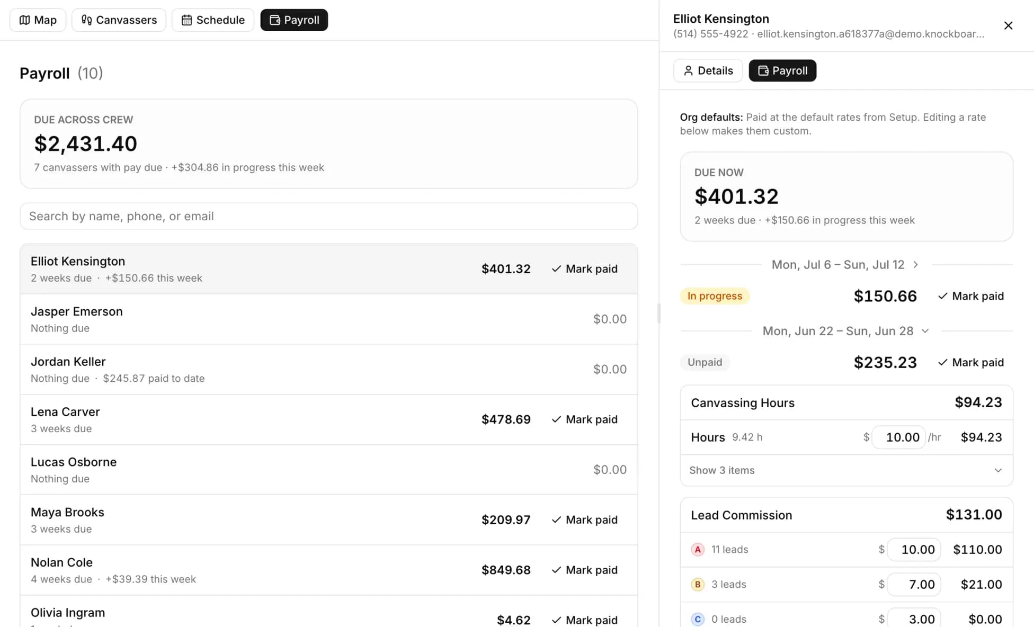
Task: Click the Canvassing Hours heading
Action: point(743,403)
